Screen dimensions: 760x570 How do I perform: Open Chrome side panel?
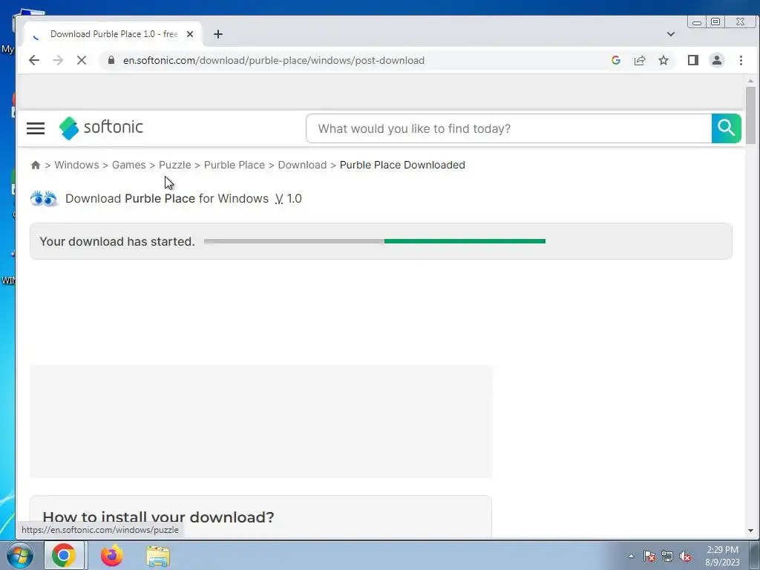[693, 60]
